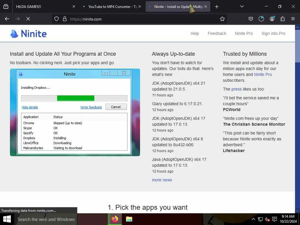Image resolution: width=300 pixels, height=225 pixels.
Task: Click the 'Lifehacker' attribution text
Action: click(233, 151)
